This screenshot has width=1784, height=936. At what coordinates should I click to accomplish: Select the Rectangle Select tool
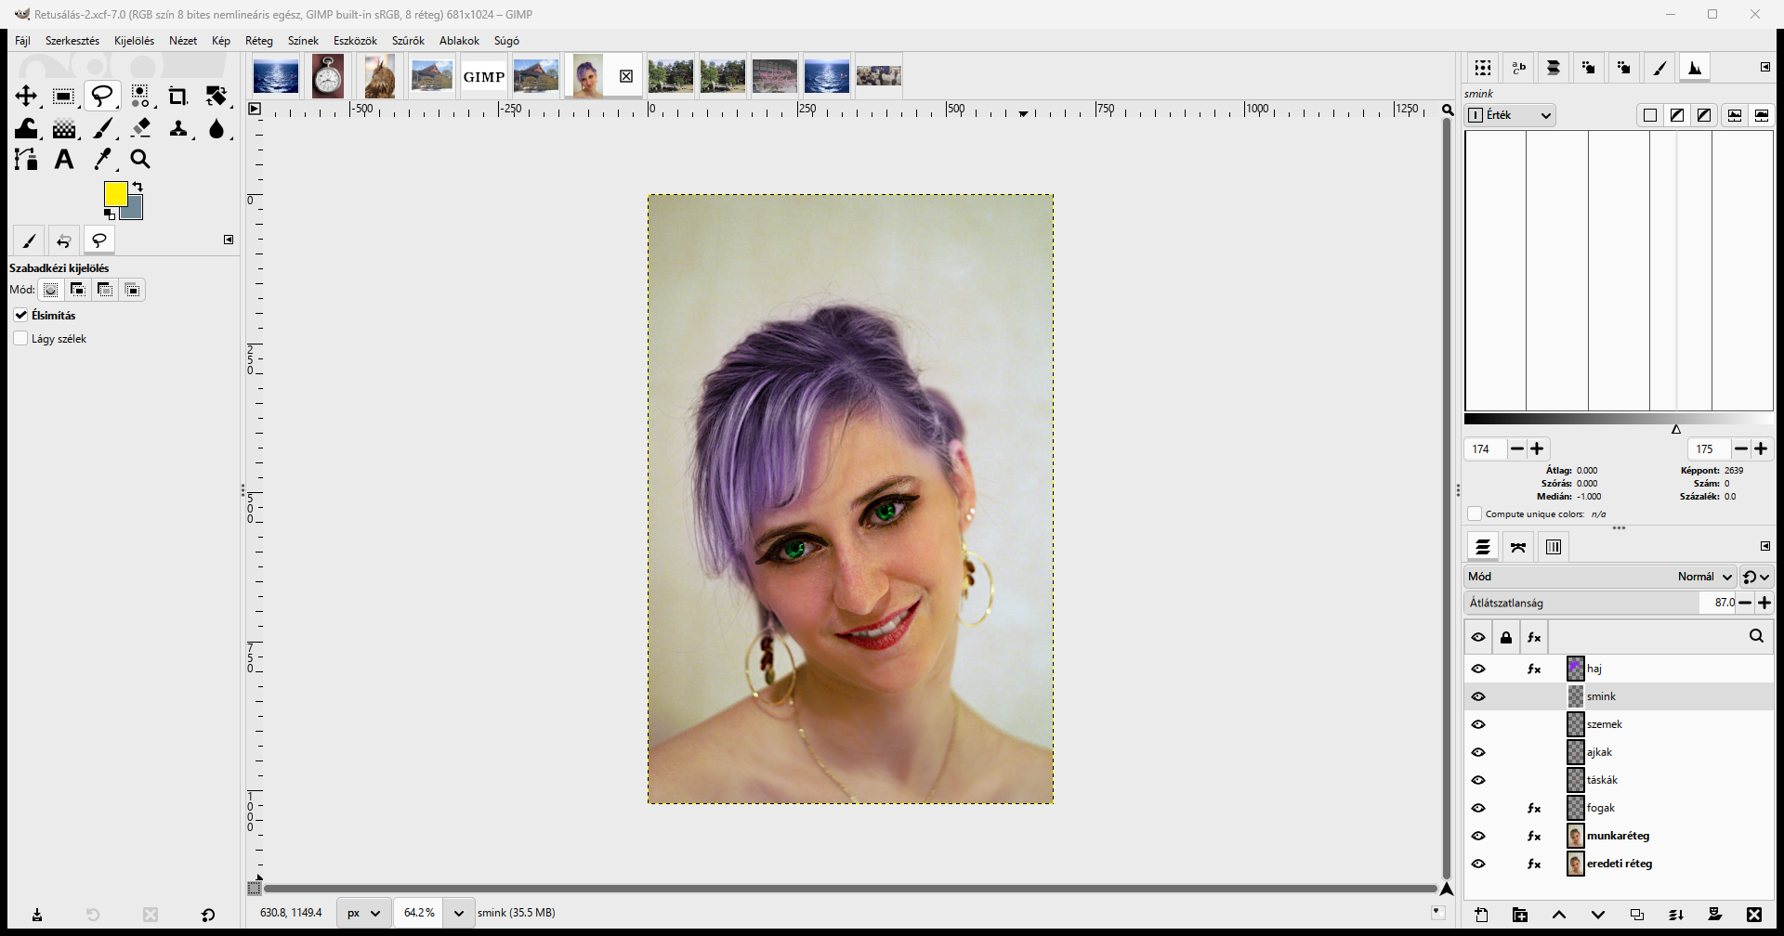63,97
